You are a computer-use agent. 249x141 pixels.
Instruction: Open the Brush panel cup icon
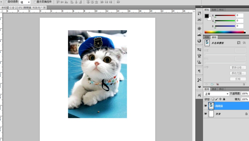199,56
